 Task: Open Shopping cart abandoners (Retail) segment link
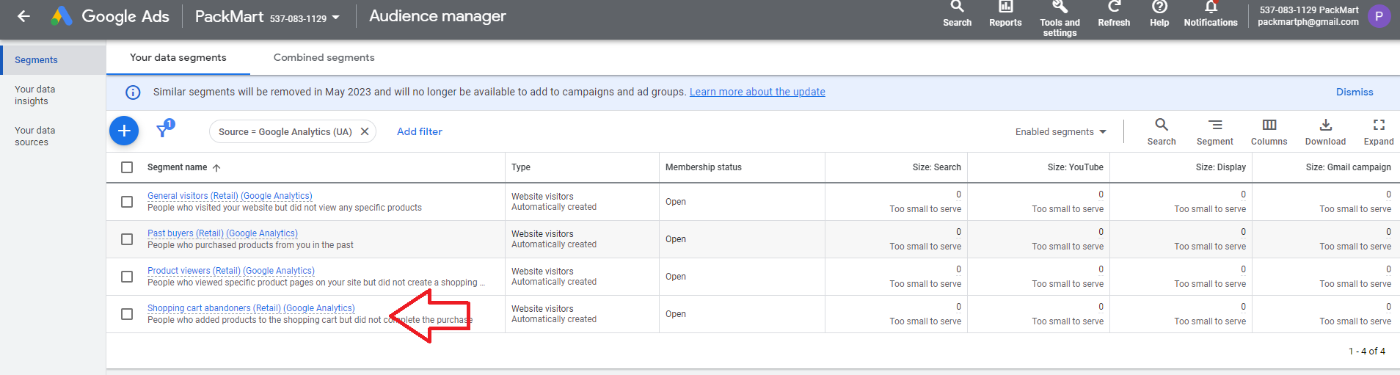251,308
